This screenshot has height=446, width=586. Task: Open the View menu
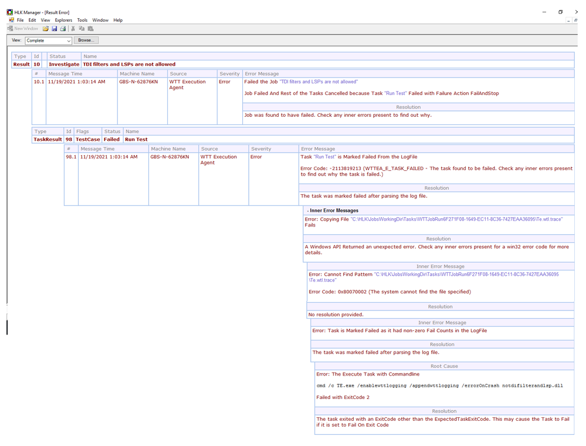pyautogui.click(x=45, y=20)
